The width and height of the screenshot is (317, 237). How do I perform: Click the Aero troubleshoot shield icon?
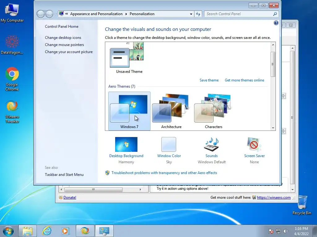coord(107,173)
